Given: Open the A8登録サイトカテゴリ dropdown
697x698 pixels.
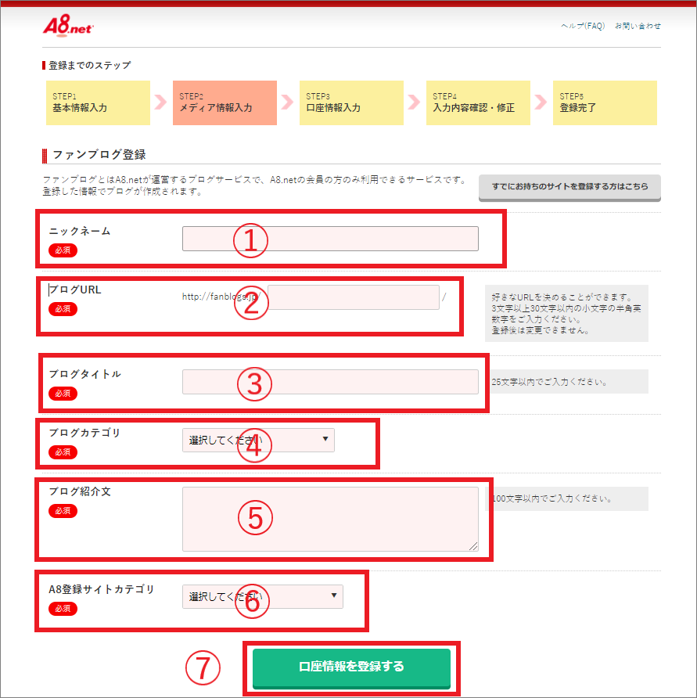Looking at the screenshot, I should click(263, 596).
